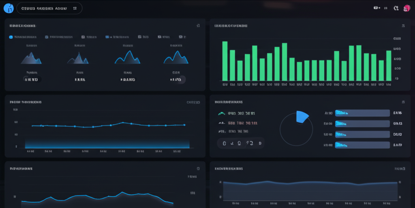Screen dimensions: 415x208
Task: Click the rounded value under fourth sparkline
Action: click(177, 79)
